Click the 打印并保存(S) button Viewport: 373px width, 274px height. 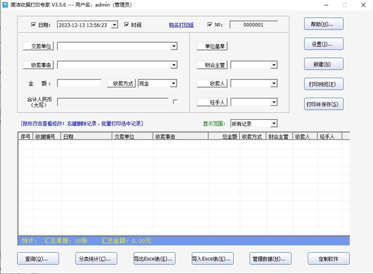coord(323,104)
